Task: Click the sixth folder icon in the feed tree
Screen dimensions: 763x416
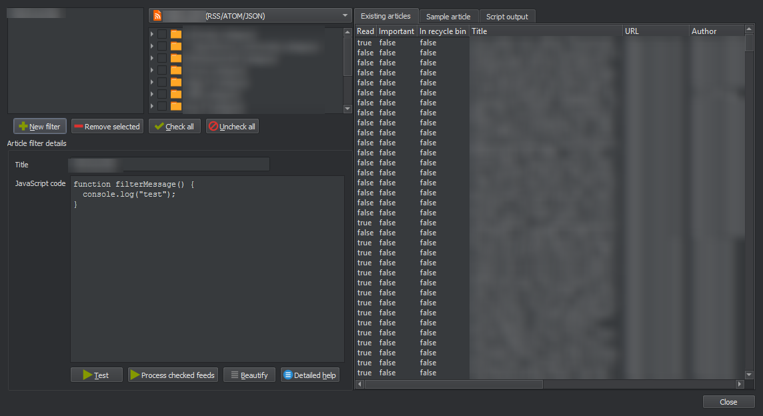Action: point(176,94)
